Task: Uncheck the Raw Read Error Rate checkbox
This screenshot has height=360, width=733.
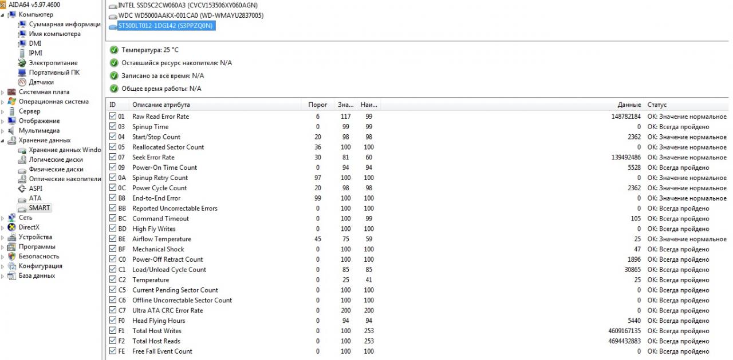Action: [112, 117]
